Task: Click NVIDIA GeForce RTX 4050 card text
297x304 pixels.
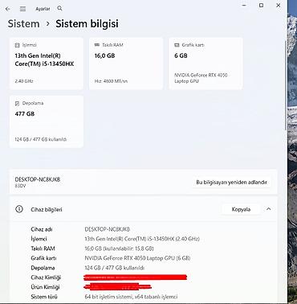Action: (x=201, y=78)
